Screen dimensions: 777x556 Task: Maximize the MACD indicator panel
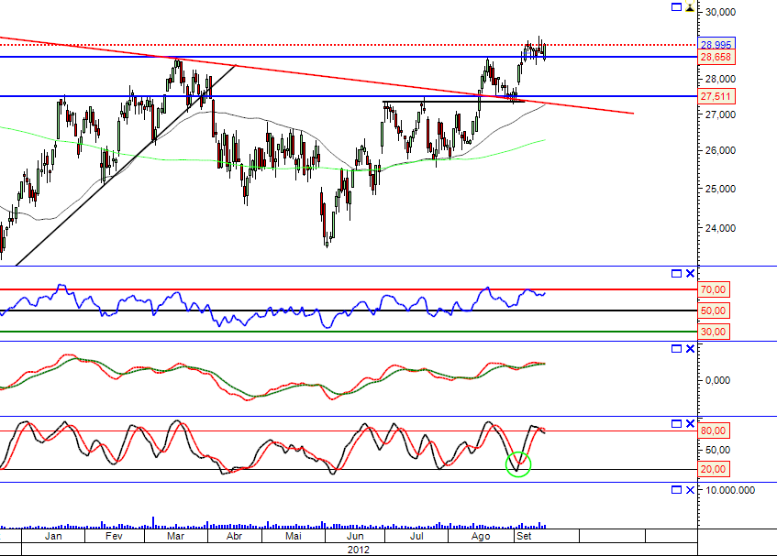(676, 349)
